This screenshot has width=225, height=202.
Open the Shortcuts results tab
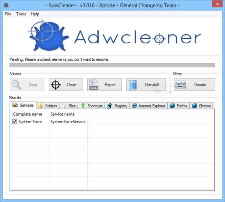[91, 106]
